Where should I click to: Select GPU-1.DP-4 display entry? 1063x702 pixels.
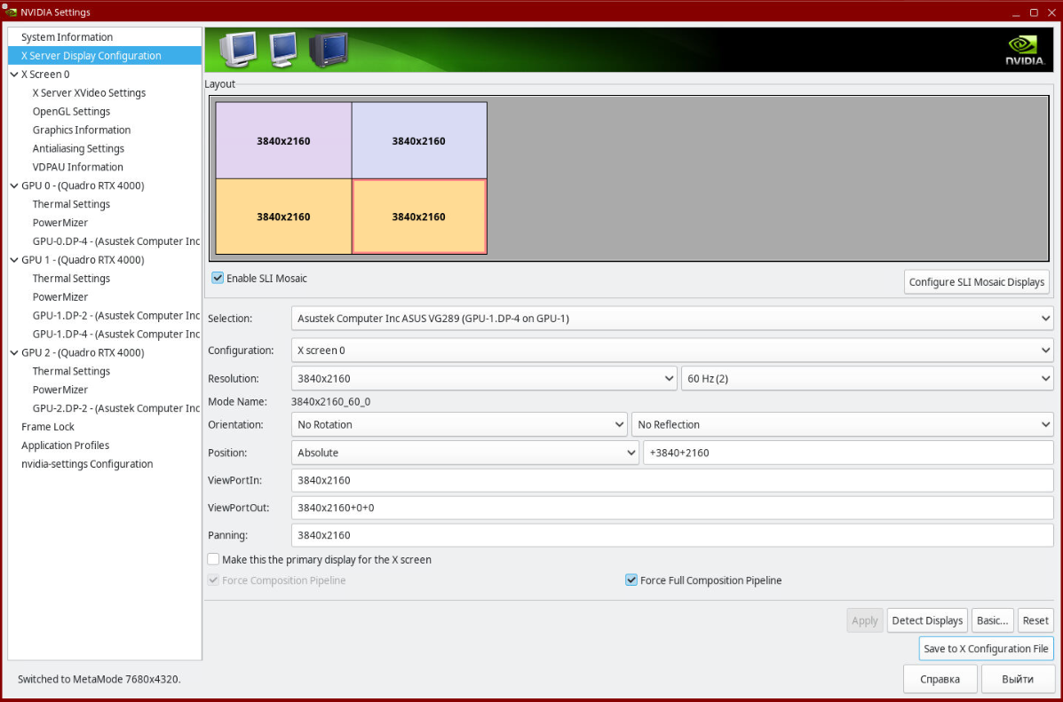point(116,334)
